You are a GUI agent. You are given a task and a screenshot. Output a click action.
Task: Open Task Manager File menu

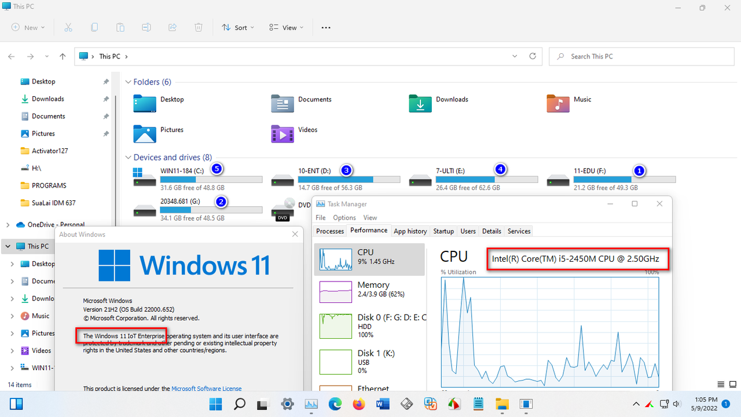pyautogui.click(x=321, y=218)
